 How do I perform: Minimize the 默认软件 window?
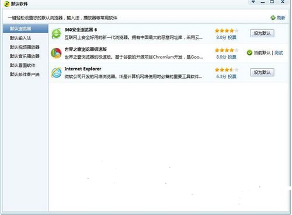click(263, 2)
